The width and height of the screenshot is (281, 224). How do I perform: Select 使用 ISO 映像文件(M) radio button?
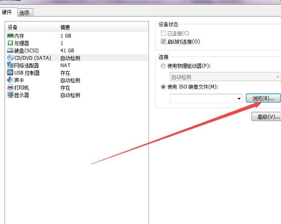coord(164,87)
